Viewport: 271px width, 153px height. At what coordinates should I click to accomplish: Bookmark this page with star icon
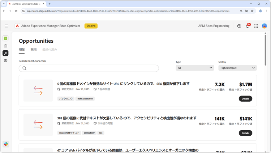click(x=252, y=11)
